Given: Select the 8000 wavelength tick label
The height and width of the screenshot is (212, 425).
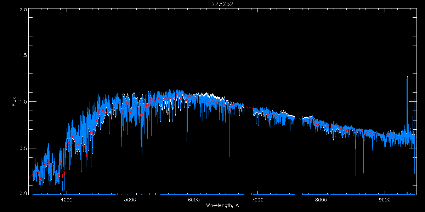Looking at the screenshot, I should (321, 200).
